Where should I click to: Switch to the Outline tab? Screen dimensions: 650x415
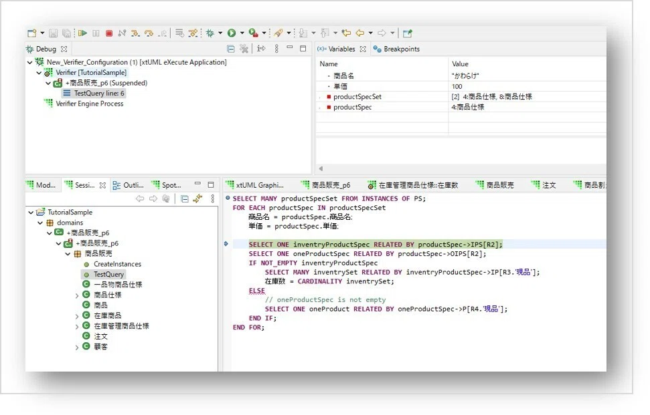pos(129,185)
